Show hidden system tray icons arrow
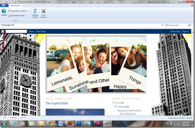The height and width of the screenshot is (128, 195). [x=164, y=124]
